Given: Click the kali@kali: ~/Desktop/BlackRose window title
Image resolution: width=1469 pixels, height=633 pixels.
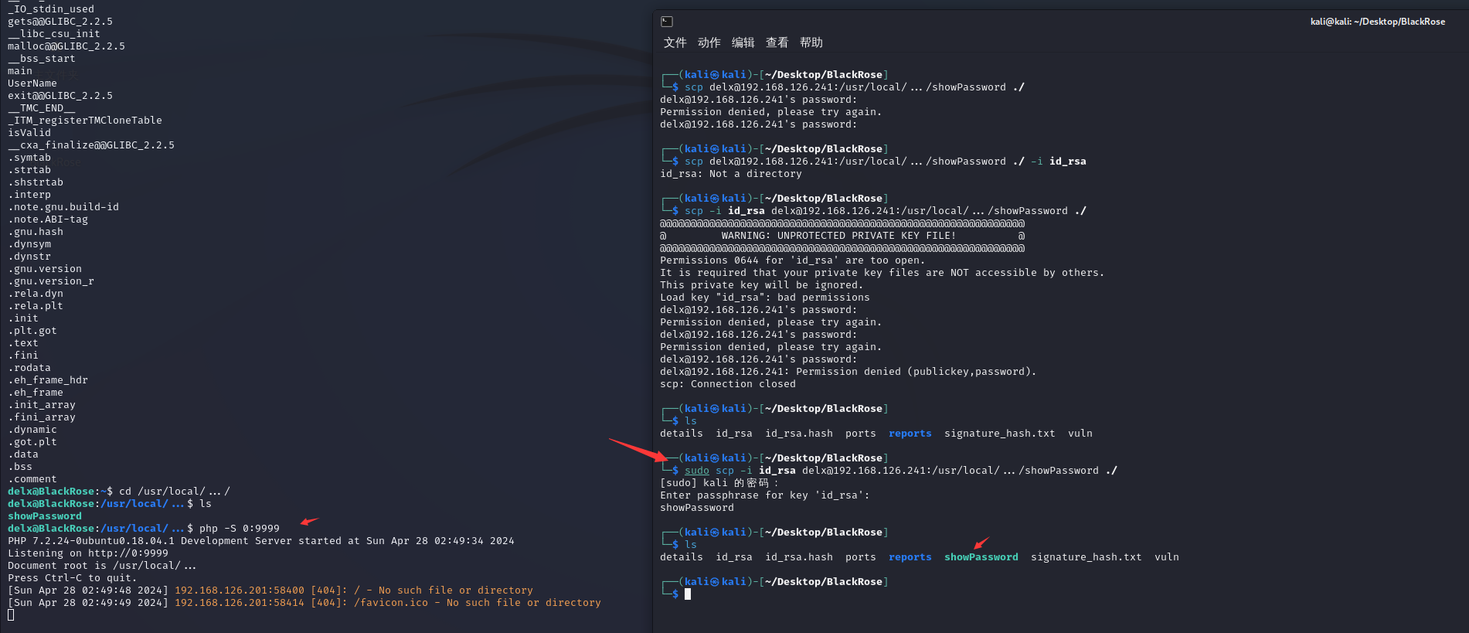Looking at the screenshot, I should coord(1377,22).
